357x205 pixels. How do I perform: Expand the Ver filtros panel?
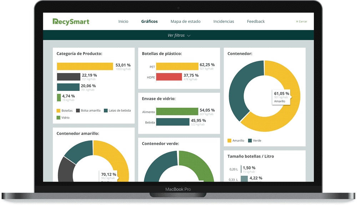tap(178, 35)
